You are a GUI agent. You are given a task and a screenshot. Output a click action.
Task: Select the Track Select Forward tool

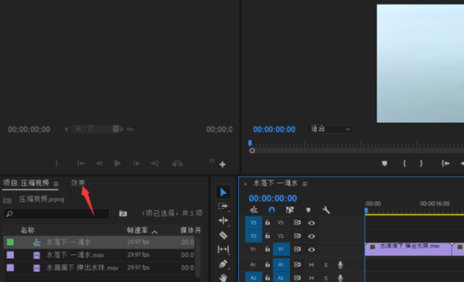pyautogui.click(x=223, y=206)
